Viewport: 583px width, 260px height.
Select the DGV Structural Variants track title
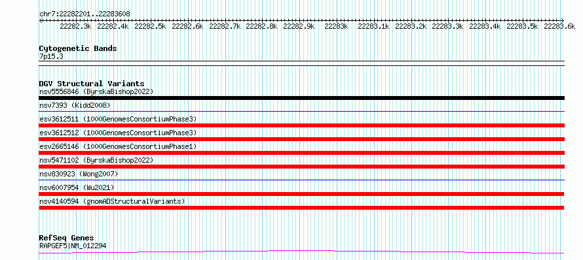pyautogui.click(x=92, y=84)
